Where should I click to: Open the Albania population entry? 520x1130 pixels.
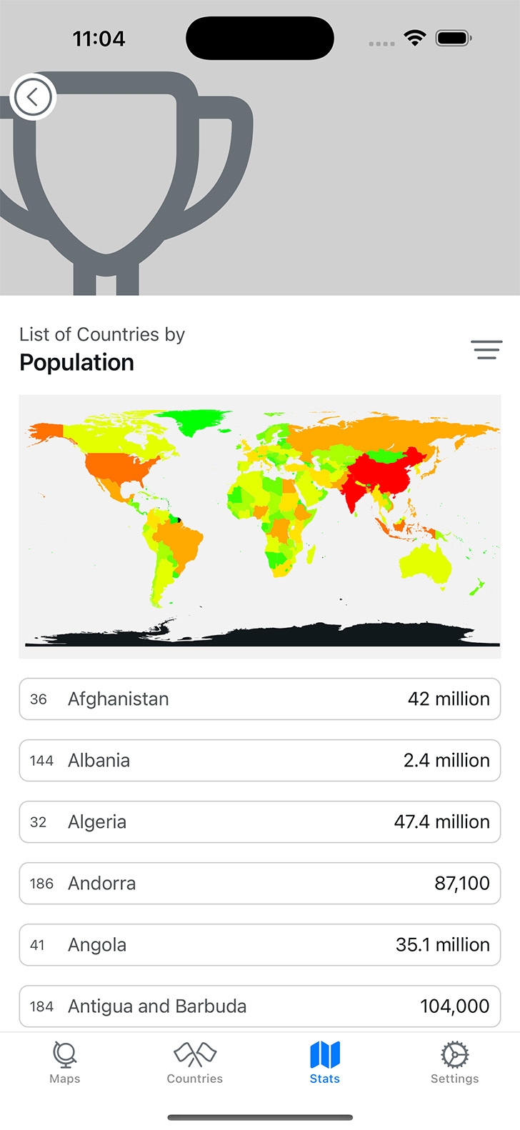pos(260,760)
